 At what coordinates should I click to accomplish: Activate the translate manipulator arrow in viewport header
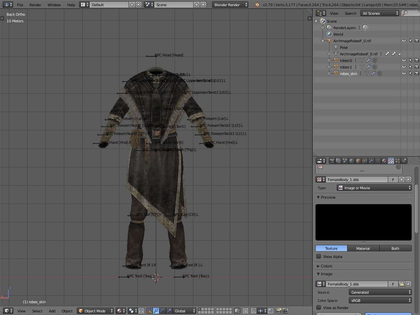click(x=156, y=311)
